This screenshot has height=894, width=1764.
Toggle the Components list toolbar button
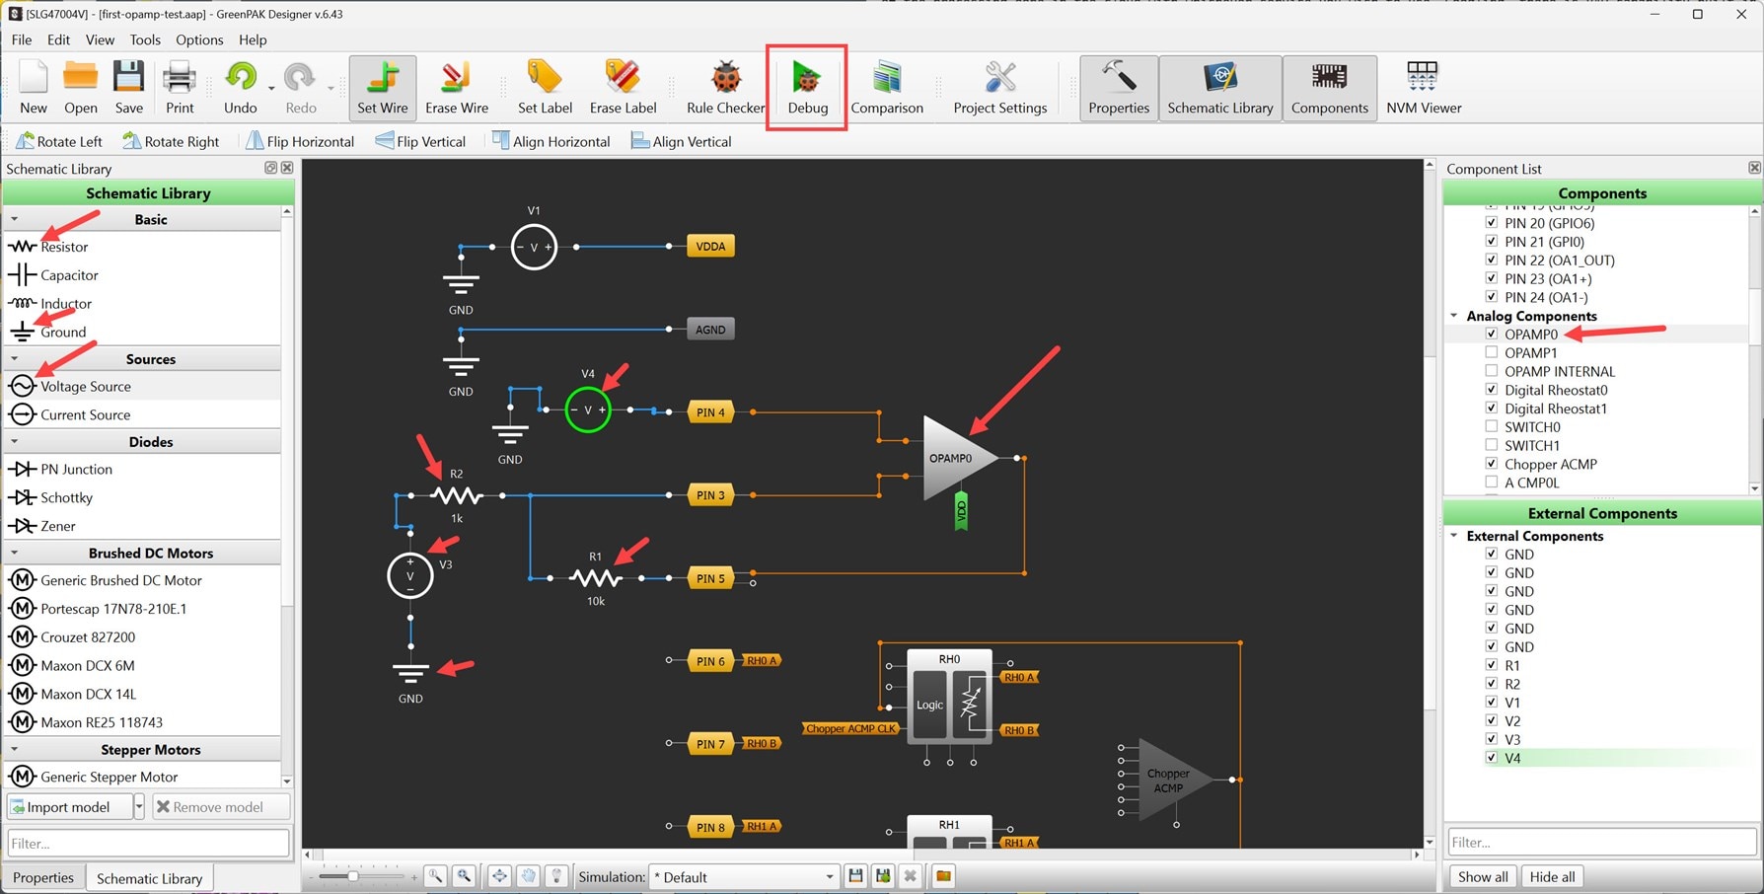click(1329, 87)
